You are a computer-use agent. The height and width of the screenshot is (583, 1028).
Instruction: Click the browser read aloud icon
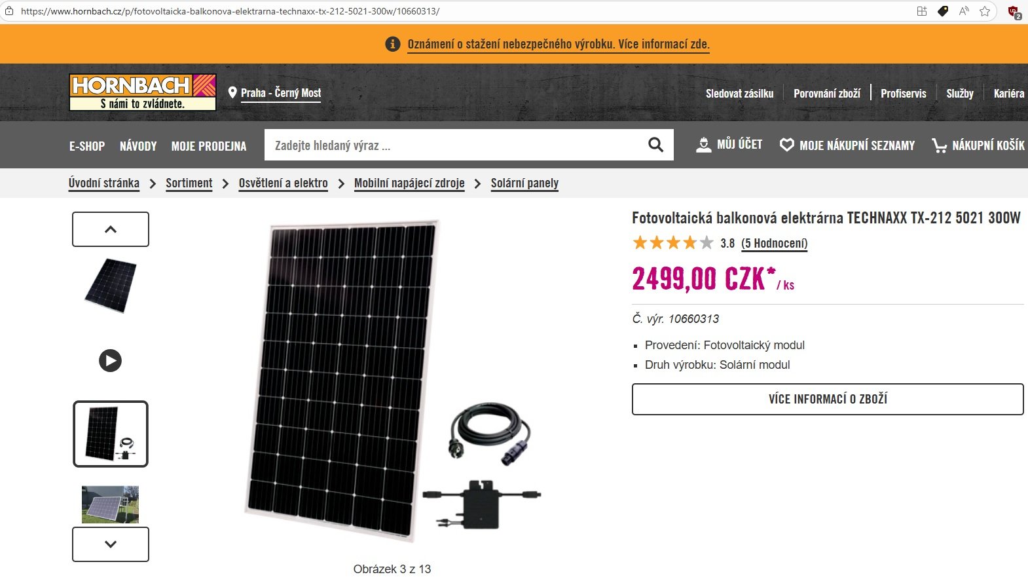964,11
